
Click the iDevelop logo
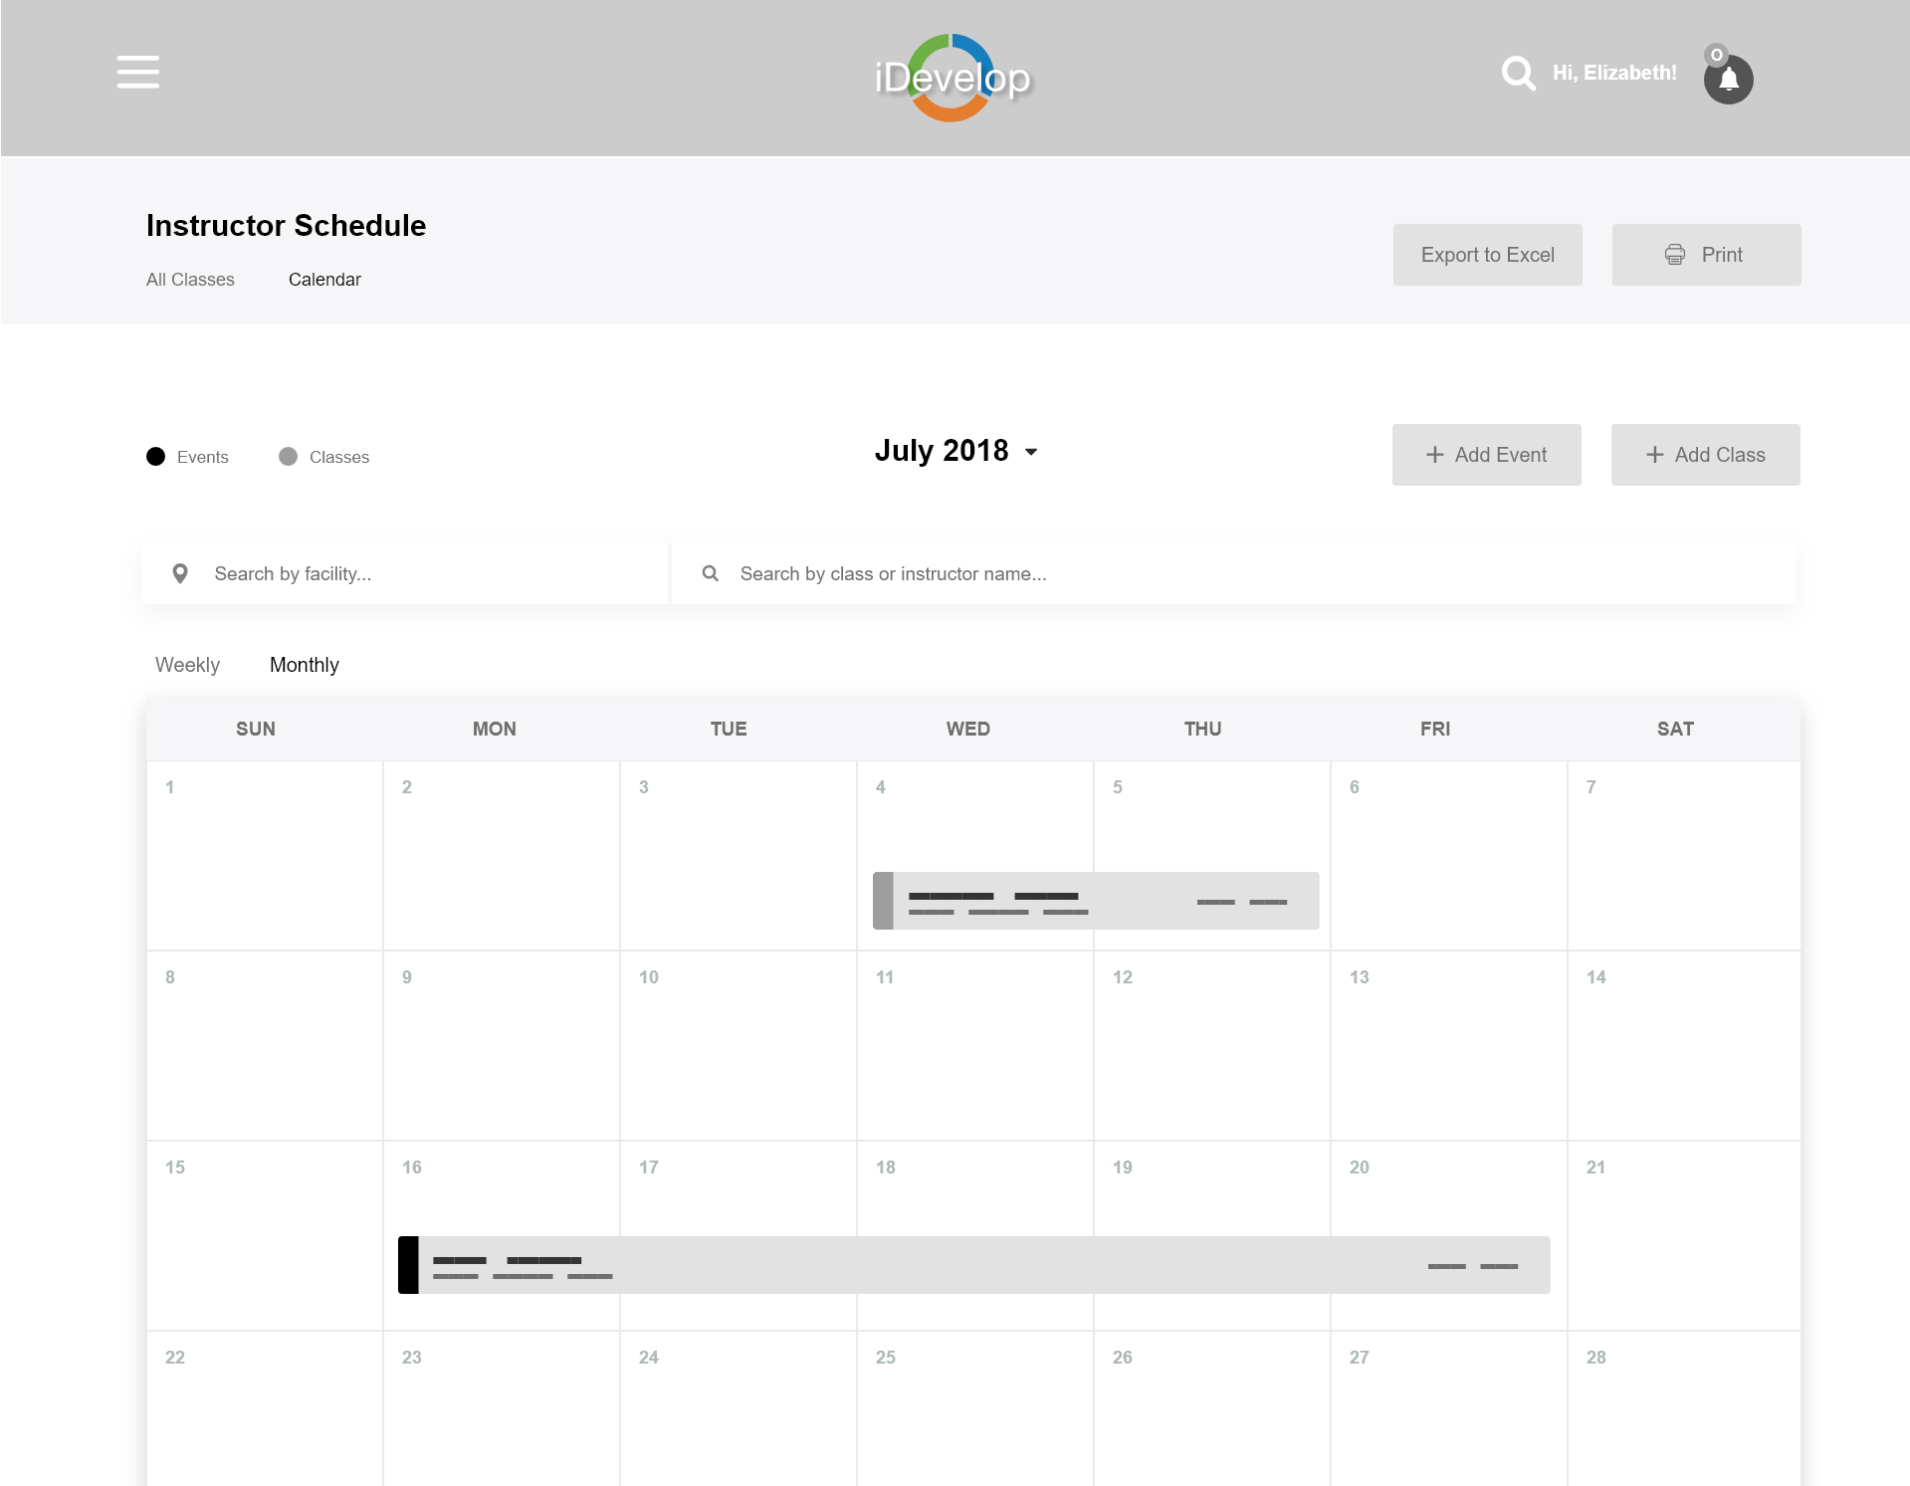tap(953, 77)
